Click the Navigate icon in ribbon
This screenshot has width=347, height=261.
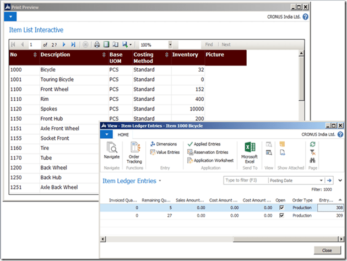(x=112, y=150)
